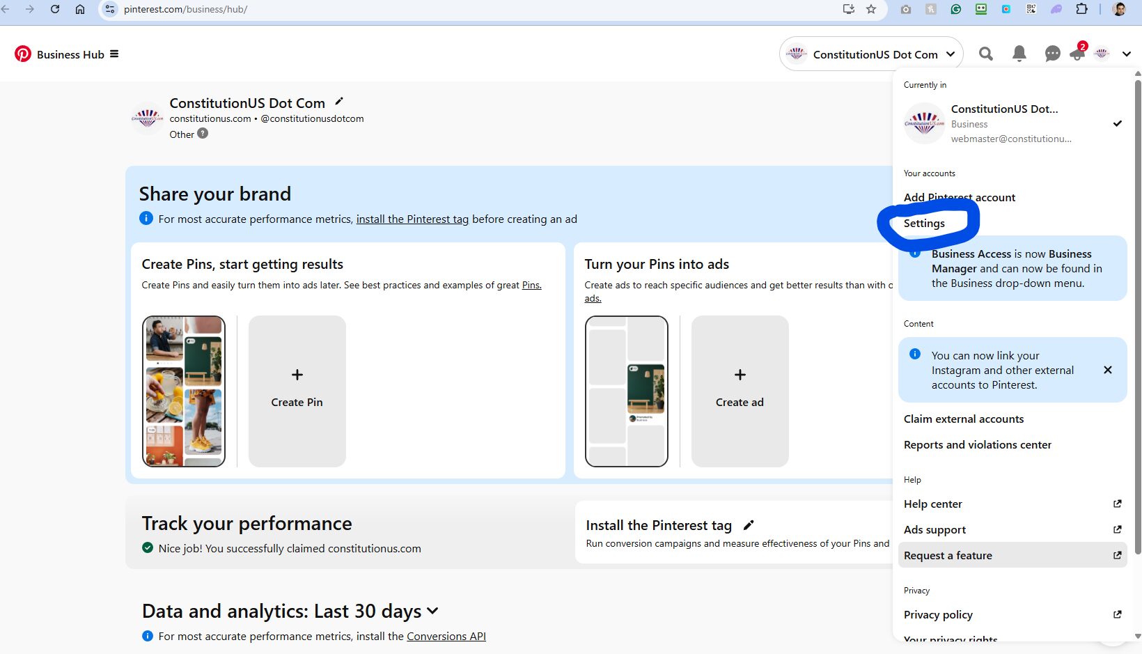The image size is (1142, 654).
Task: Edit the ConstitutionUS Dot Com profile pencil
Action: coord(339,102)
